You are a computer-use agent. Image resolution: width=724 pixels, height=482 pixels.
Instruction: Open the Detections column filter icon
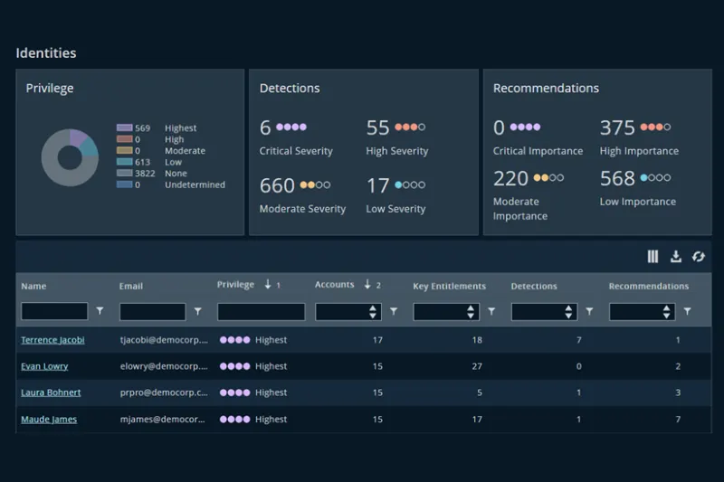(x=589, y=311)
